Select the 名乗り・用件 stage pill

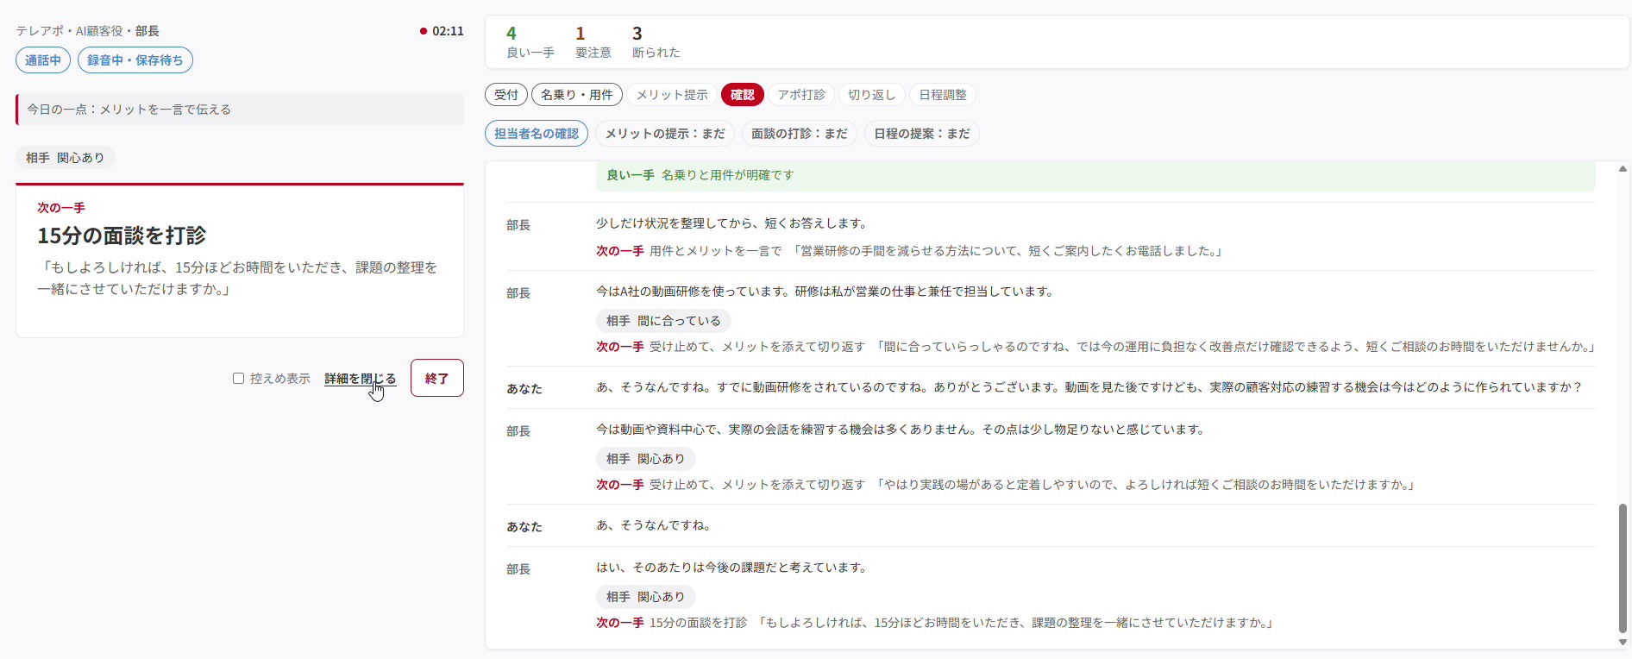pyautogui.click(x=576, y=95)
